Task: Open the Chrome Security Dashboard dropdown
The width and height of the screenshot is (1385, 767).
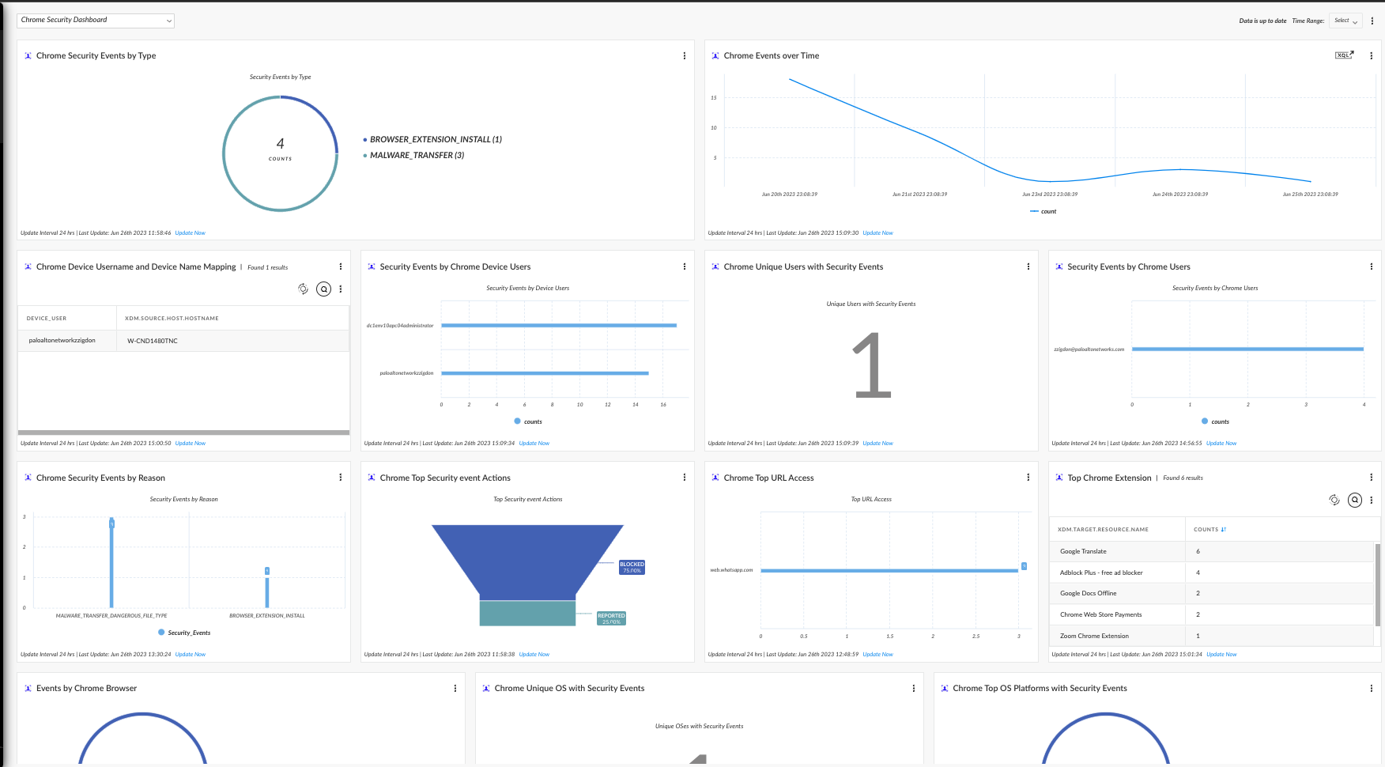Action: click(x=96, y=21)
